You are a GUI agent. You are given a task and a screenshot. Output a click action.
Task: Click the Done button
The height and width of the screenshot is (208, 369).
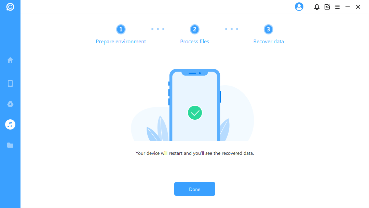[x=195, y=189]
